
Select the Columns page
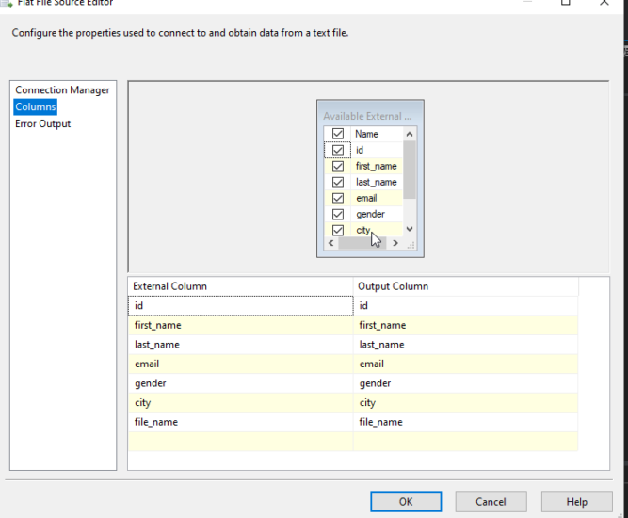36,107
